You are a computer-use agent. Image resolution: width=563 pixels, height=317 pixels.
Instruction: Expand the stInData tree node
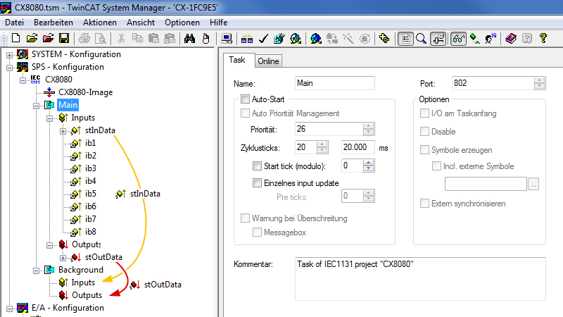tap(63, 131)
